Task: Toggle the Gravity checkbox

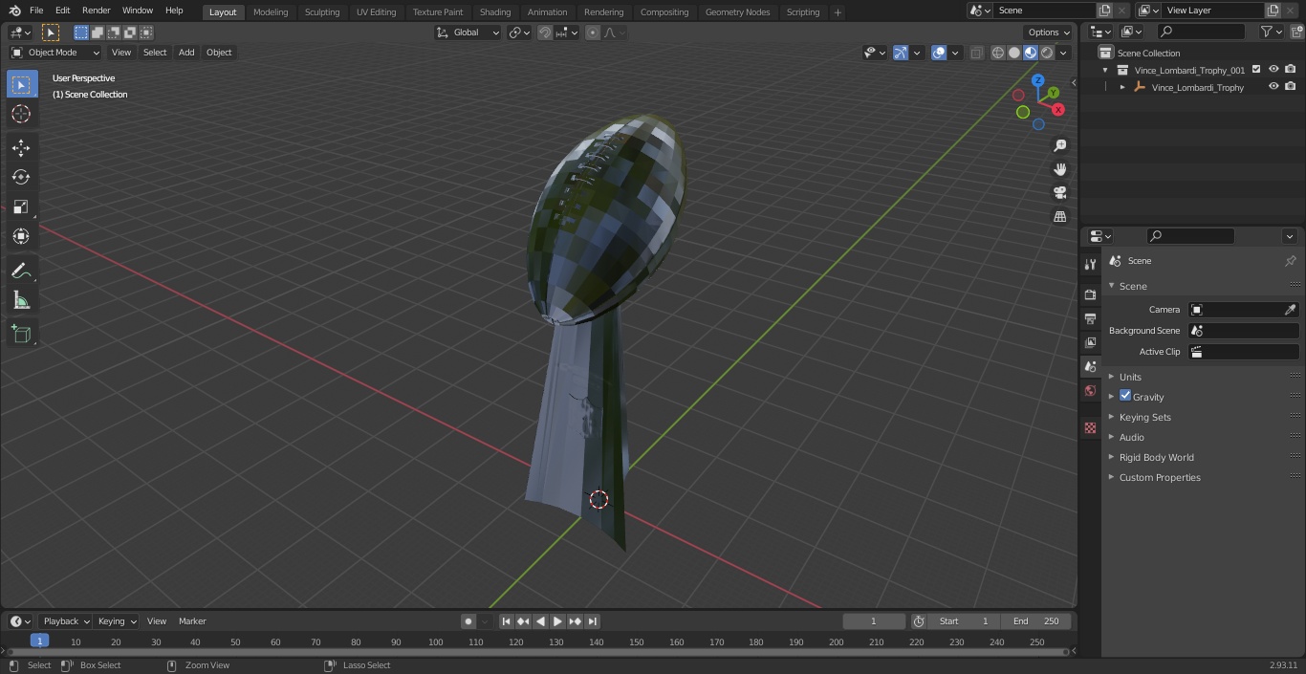Action: (x=1125, y=396)
